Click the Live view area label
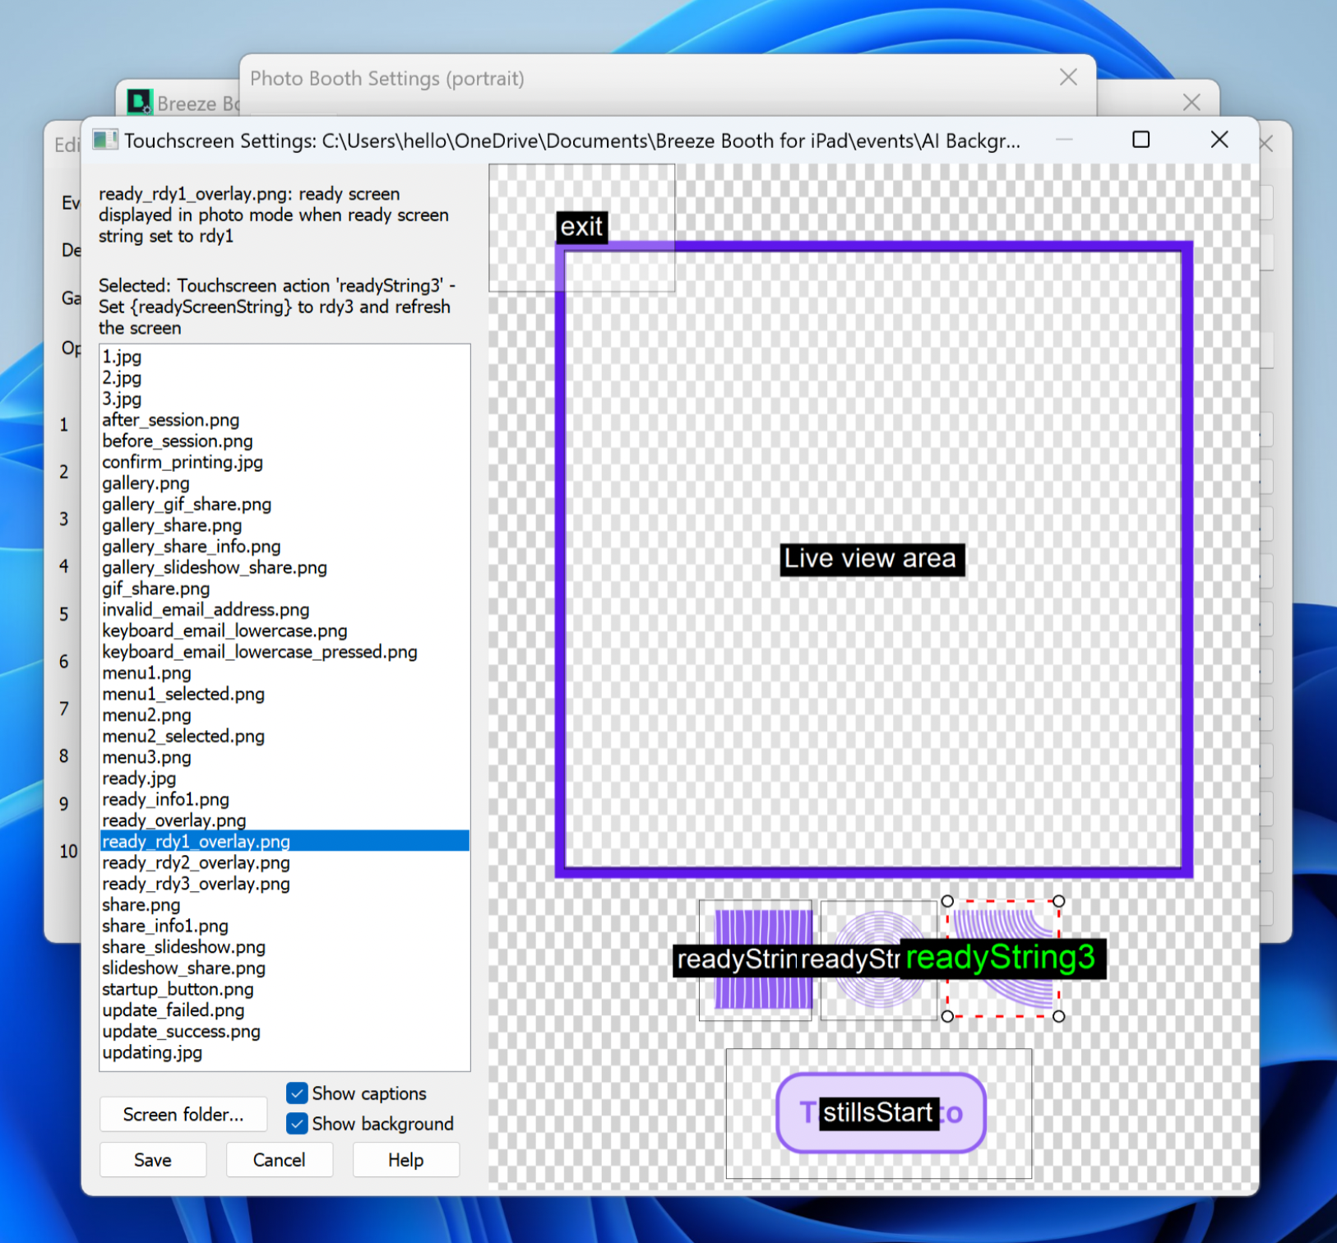 coord(871,559)
